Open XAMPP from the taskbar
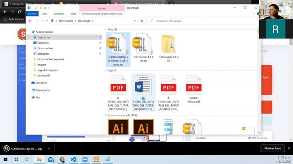This screenshot has height=164, width=293. [97, 159]
